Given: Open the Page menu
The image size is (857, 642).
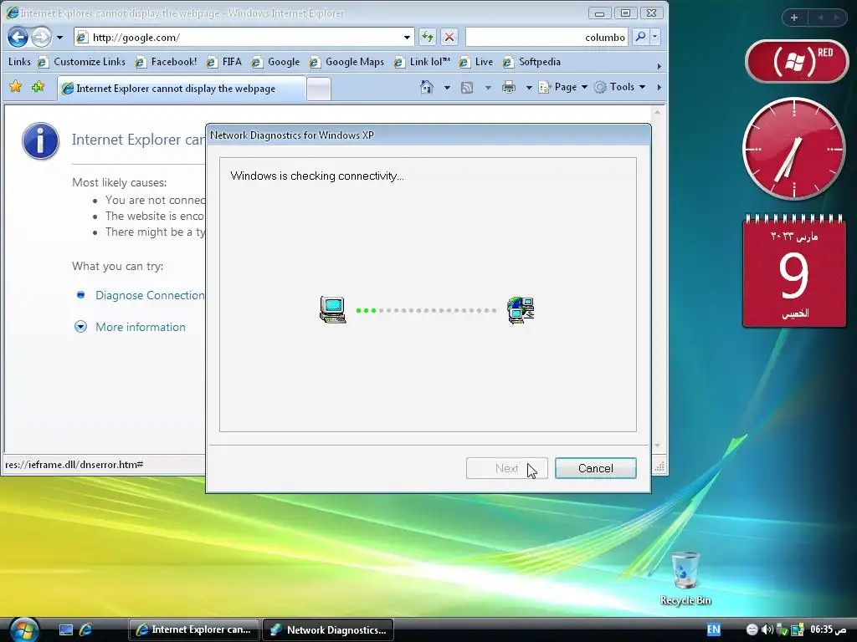Looking at the screenshot, I should click(563, 87).
